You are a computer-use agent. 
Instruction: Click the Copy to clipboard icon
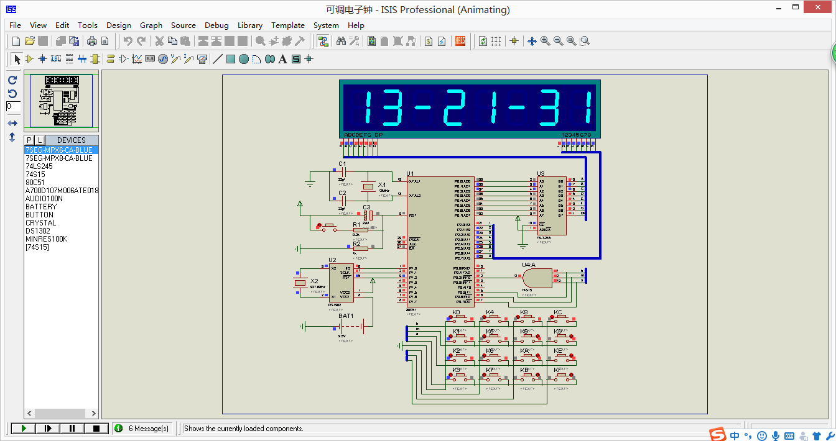172,41
